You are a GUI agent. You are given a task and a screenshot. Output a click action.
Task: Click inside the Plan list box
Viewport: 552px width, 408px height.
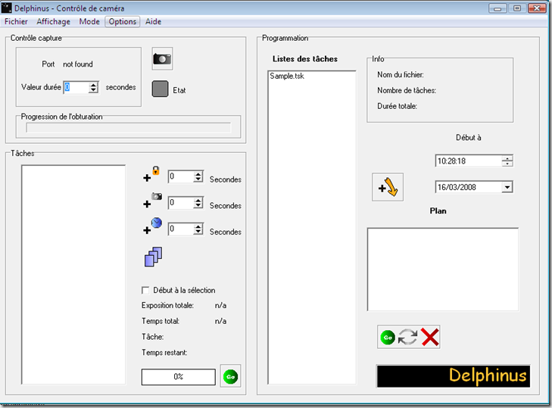pos(442,269)
